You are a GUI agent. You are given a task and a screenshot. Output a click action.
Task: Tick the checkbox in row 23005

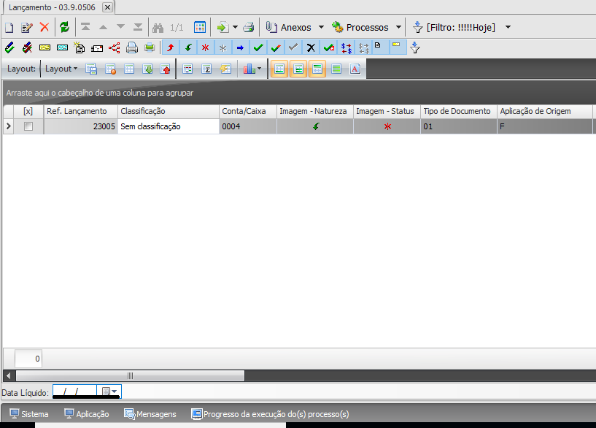pos(28,126)
